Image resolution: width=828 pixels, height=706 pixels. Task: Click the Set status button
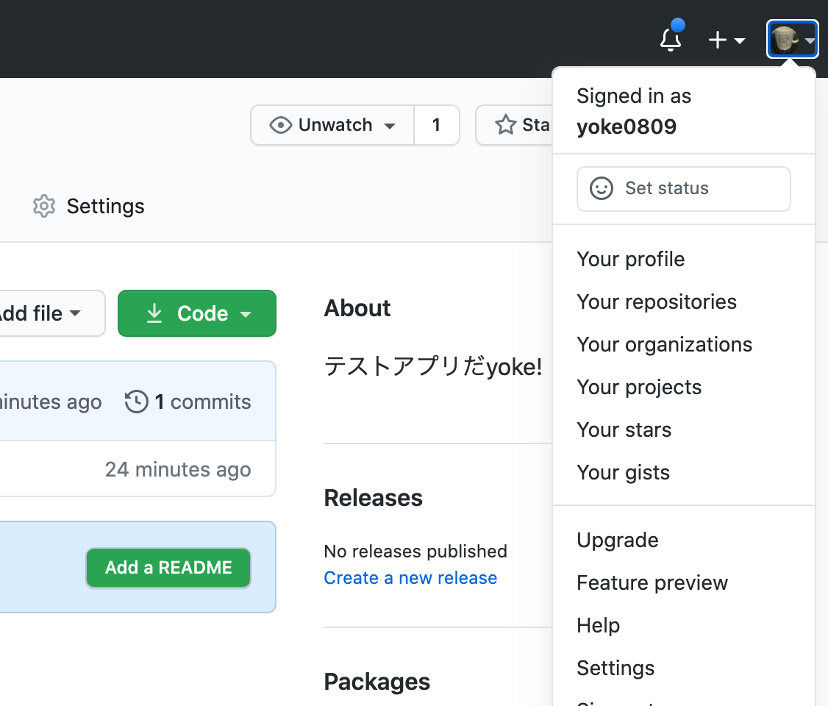(x=684, y=189)
